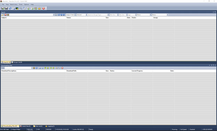
Task: Click the magnifying glass icon in main toolbar
Action: (x=21, y=8)
